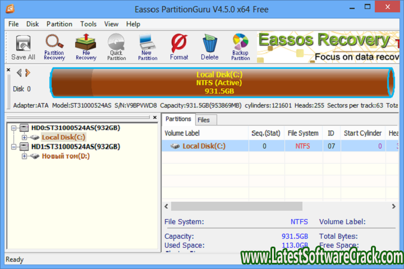Image resolution: width=404 pixels, height=269 pixels.
Task: Open the Backup Partition tool
Action: coord(240,47)
